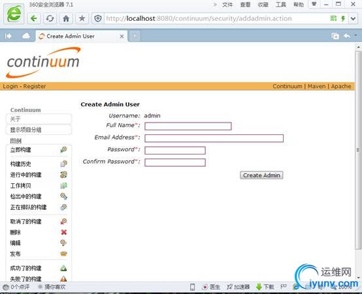Focus the Confirm Password input field

175,162
